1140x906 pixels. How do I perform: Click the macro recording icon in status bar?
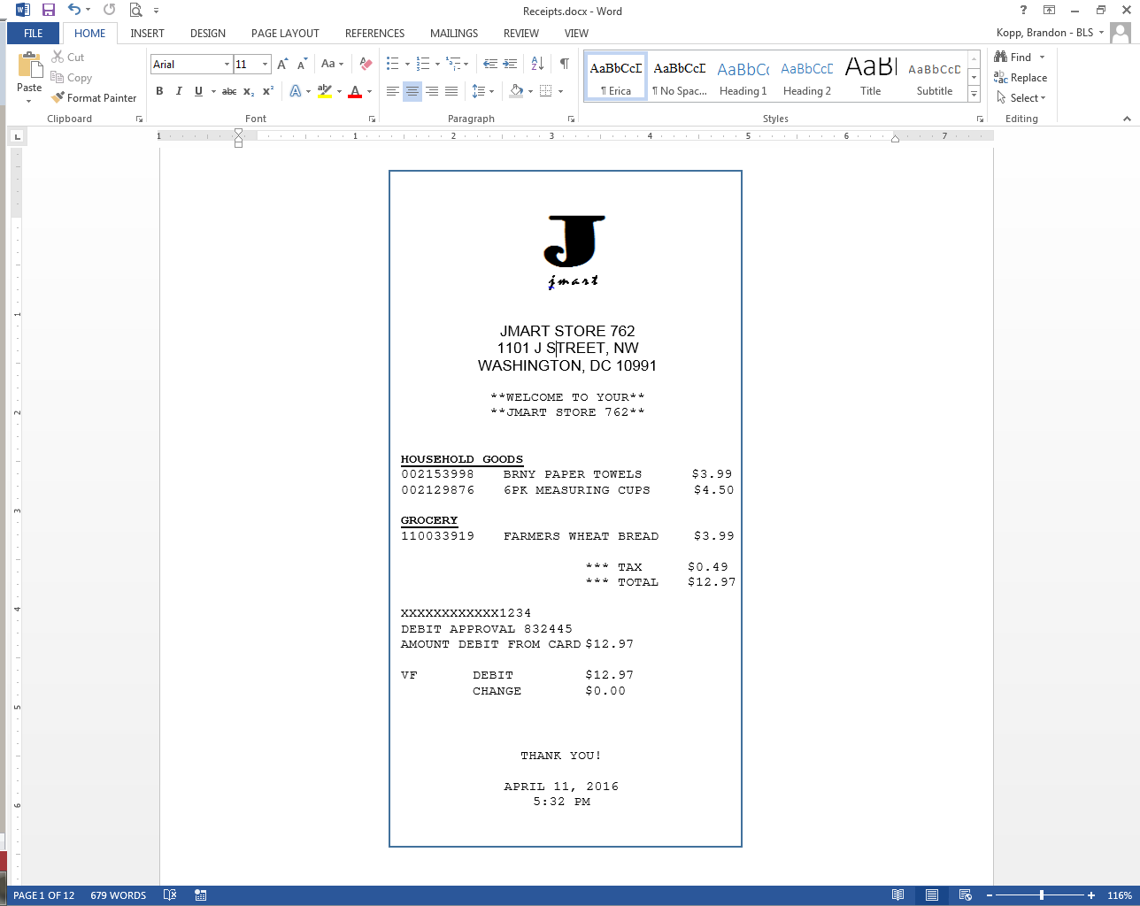[201, 895]
